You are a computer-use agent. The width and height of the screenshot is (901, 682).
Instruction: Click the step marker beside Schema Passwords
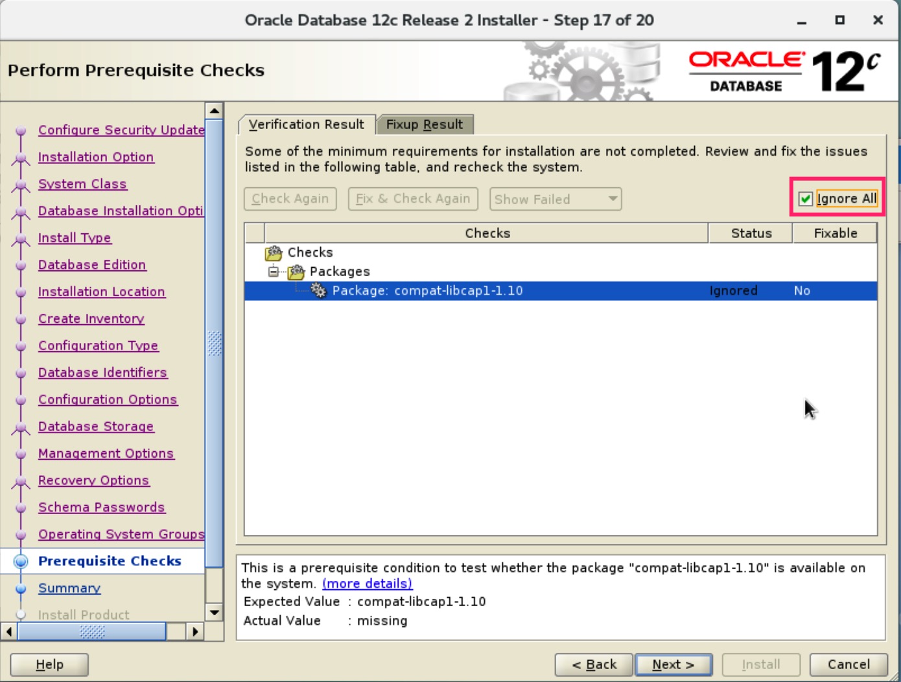21,508
